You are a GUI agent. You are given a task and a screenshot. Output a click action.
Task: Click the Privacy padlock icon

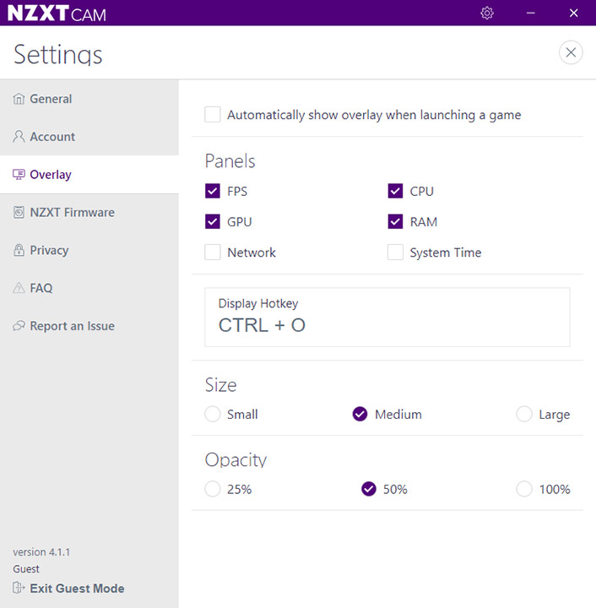[x=19, y=251]
